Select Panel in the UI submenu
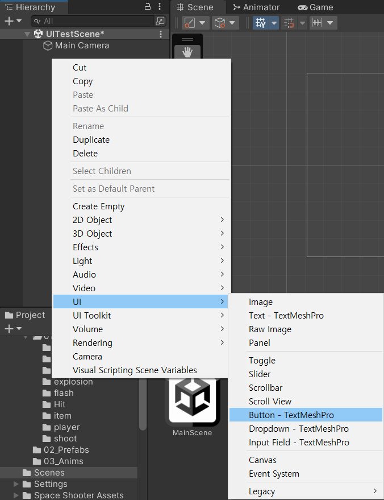The width and height of the screenshot is (384, 500). coord(306,343)
